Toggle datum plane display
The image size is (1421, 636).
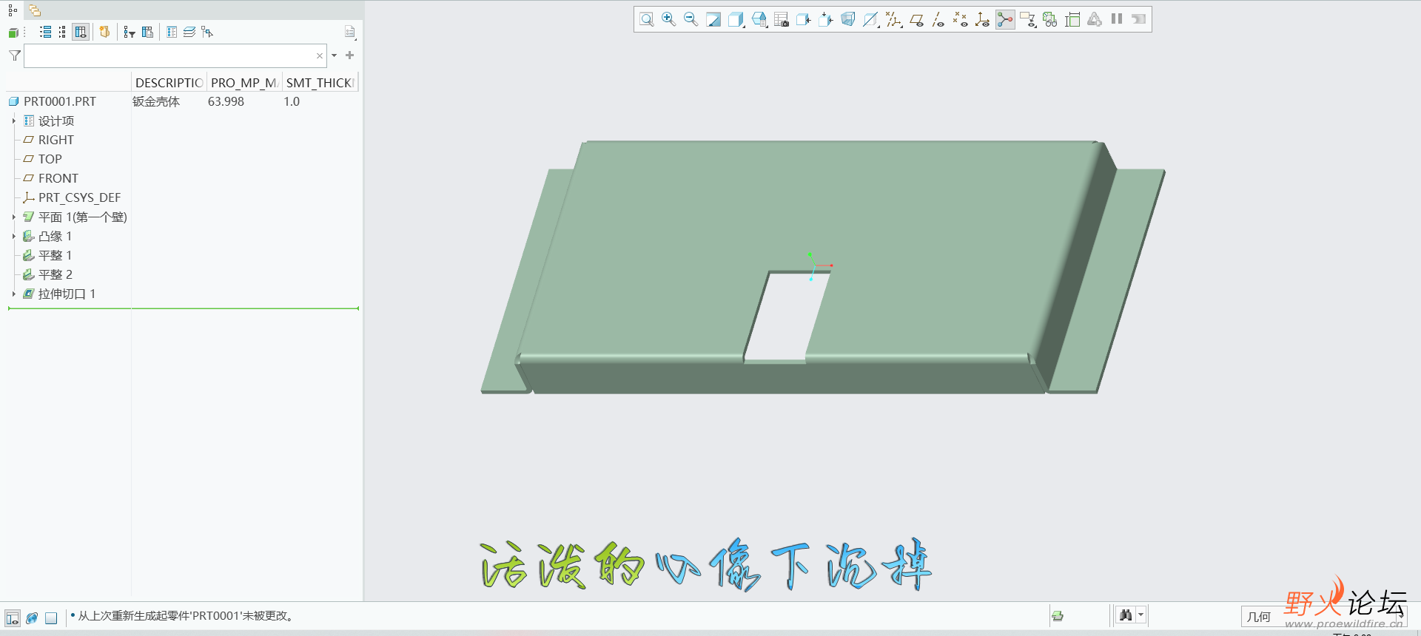(917, 20)
